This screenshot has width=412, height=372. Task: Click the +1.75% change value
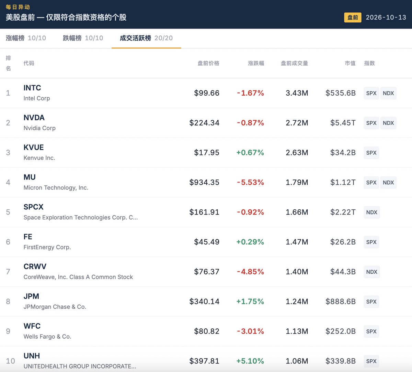pyautogui.click(x=250, y=302)
